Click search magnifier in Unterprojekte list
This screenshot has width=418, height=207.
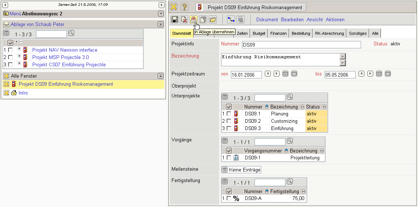290,97
